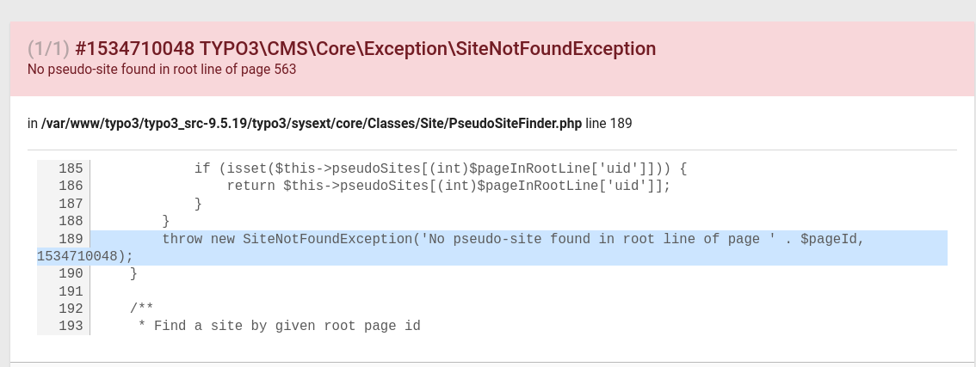Image resolution: width=976 pixels, height=367 pixels.
Task: Click line number 192 in the gutter
Action: pos(71,309)
